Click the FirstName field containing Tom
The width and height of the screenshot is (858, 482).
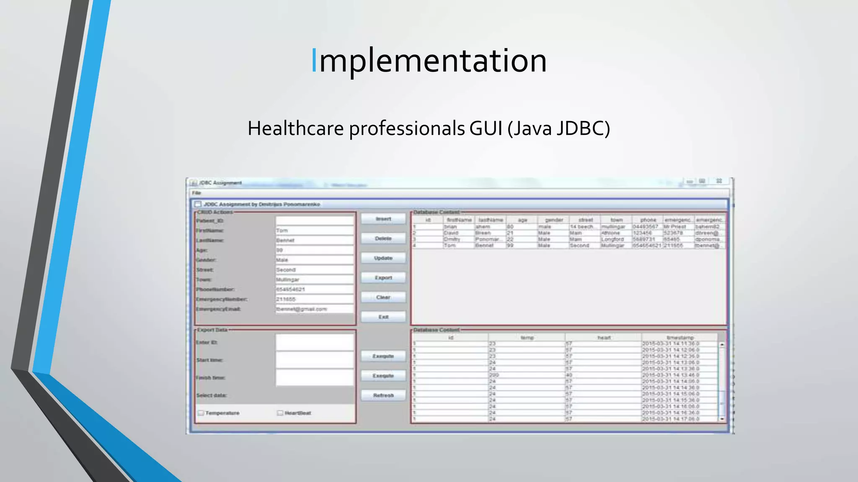pyautogui.click(x=315, y=231)
